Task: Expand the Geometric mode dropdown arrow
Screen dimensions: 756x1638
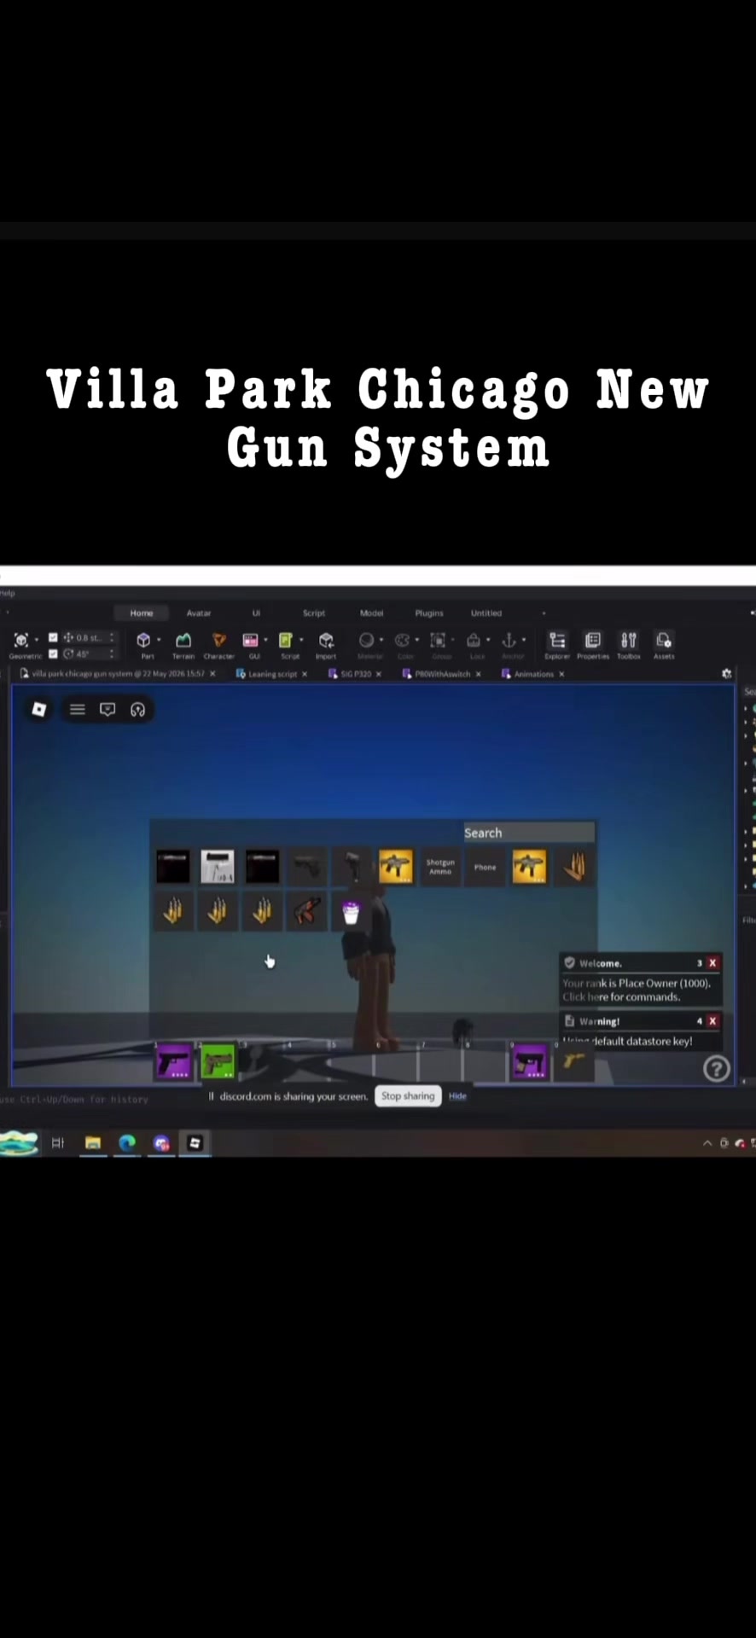Action: click(x=37, y=640)
